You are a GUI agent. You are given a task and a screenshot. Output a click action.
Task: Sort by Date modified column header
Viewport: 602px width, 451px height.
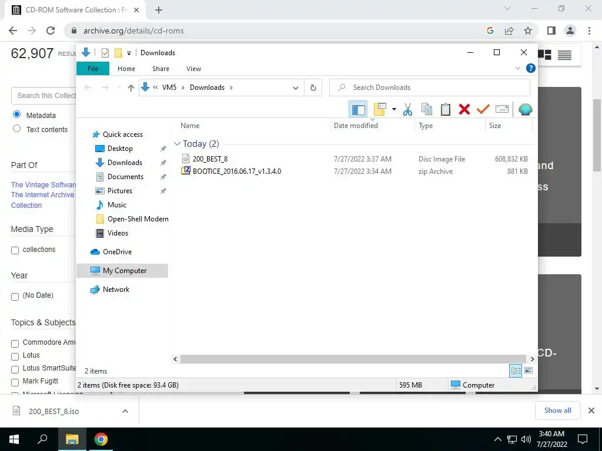pyautogui.click(x=356, y=126)
